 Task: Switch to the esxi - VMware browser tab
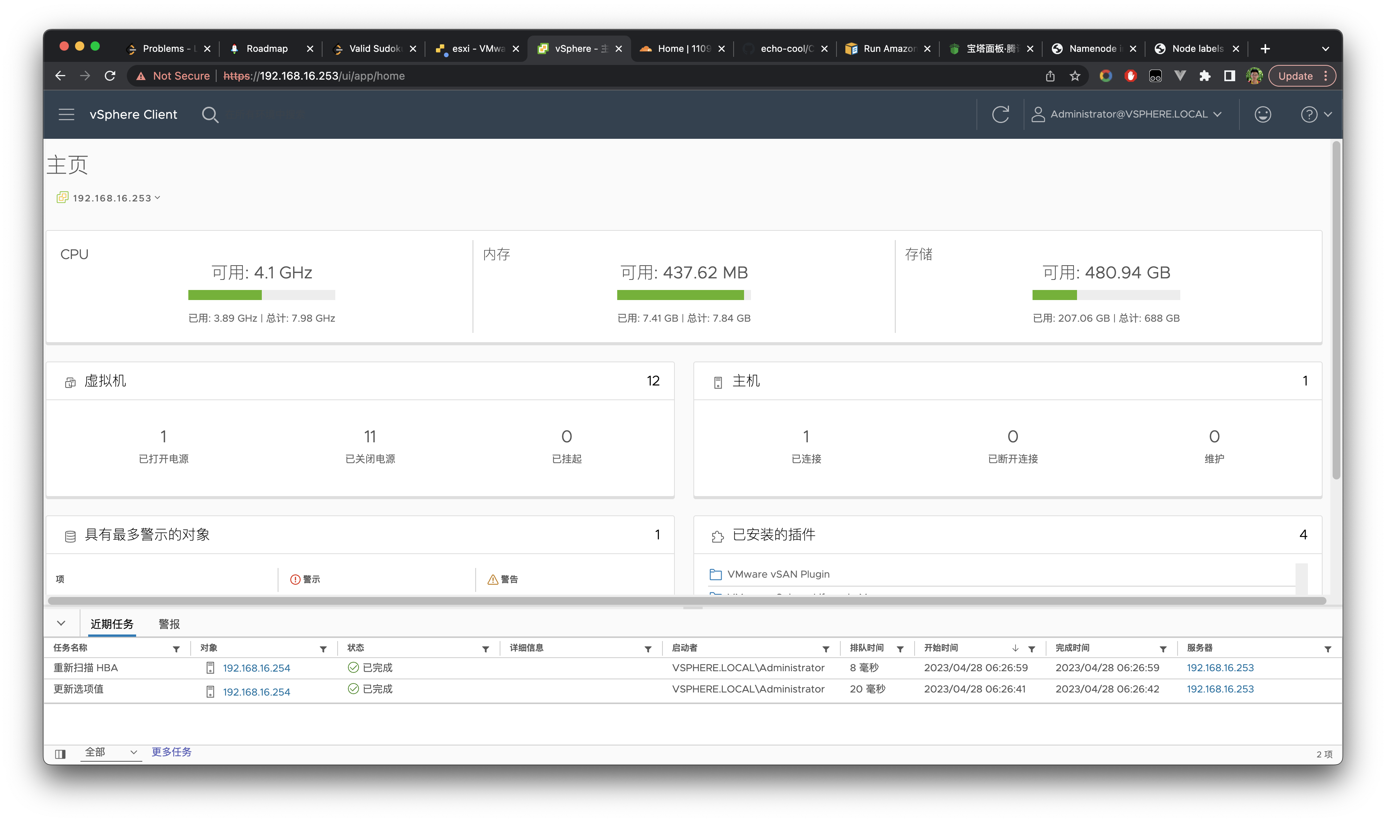(x=477, y=49)
